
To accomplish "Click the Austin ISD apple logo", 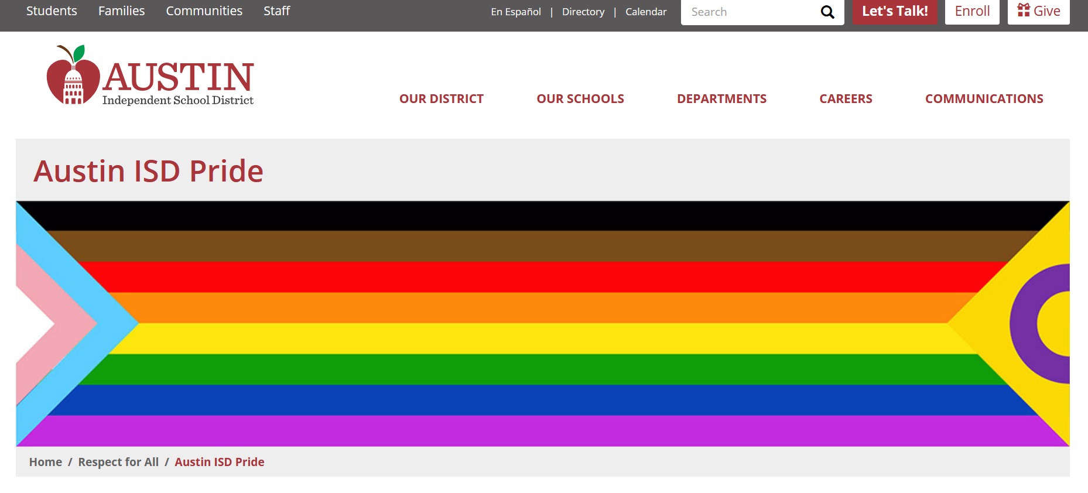I will click(73, 75).
